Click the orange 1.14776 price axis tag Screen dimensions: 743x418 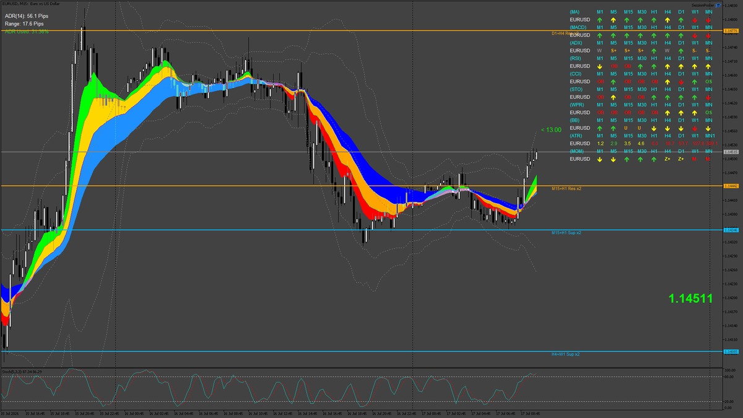click(x=731, y=31)
